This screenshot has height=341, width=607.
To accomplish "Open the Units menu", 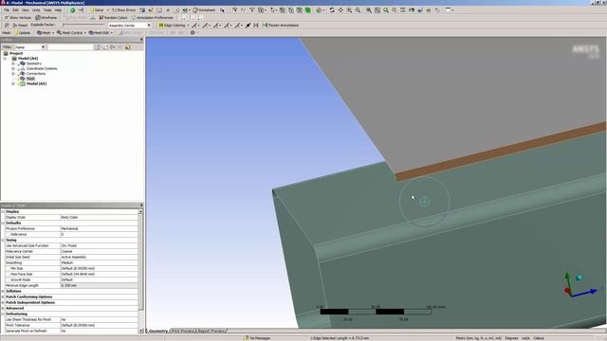I will pyautogui.click(x=36, y=10).
